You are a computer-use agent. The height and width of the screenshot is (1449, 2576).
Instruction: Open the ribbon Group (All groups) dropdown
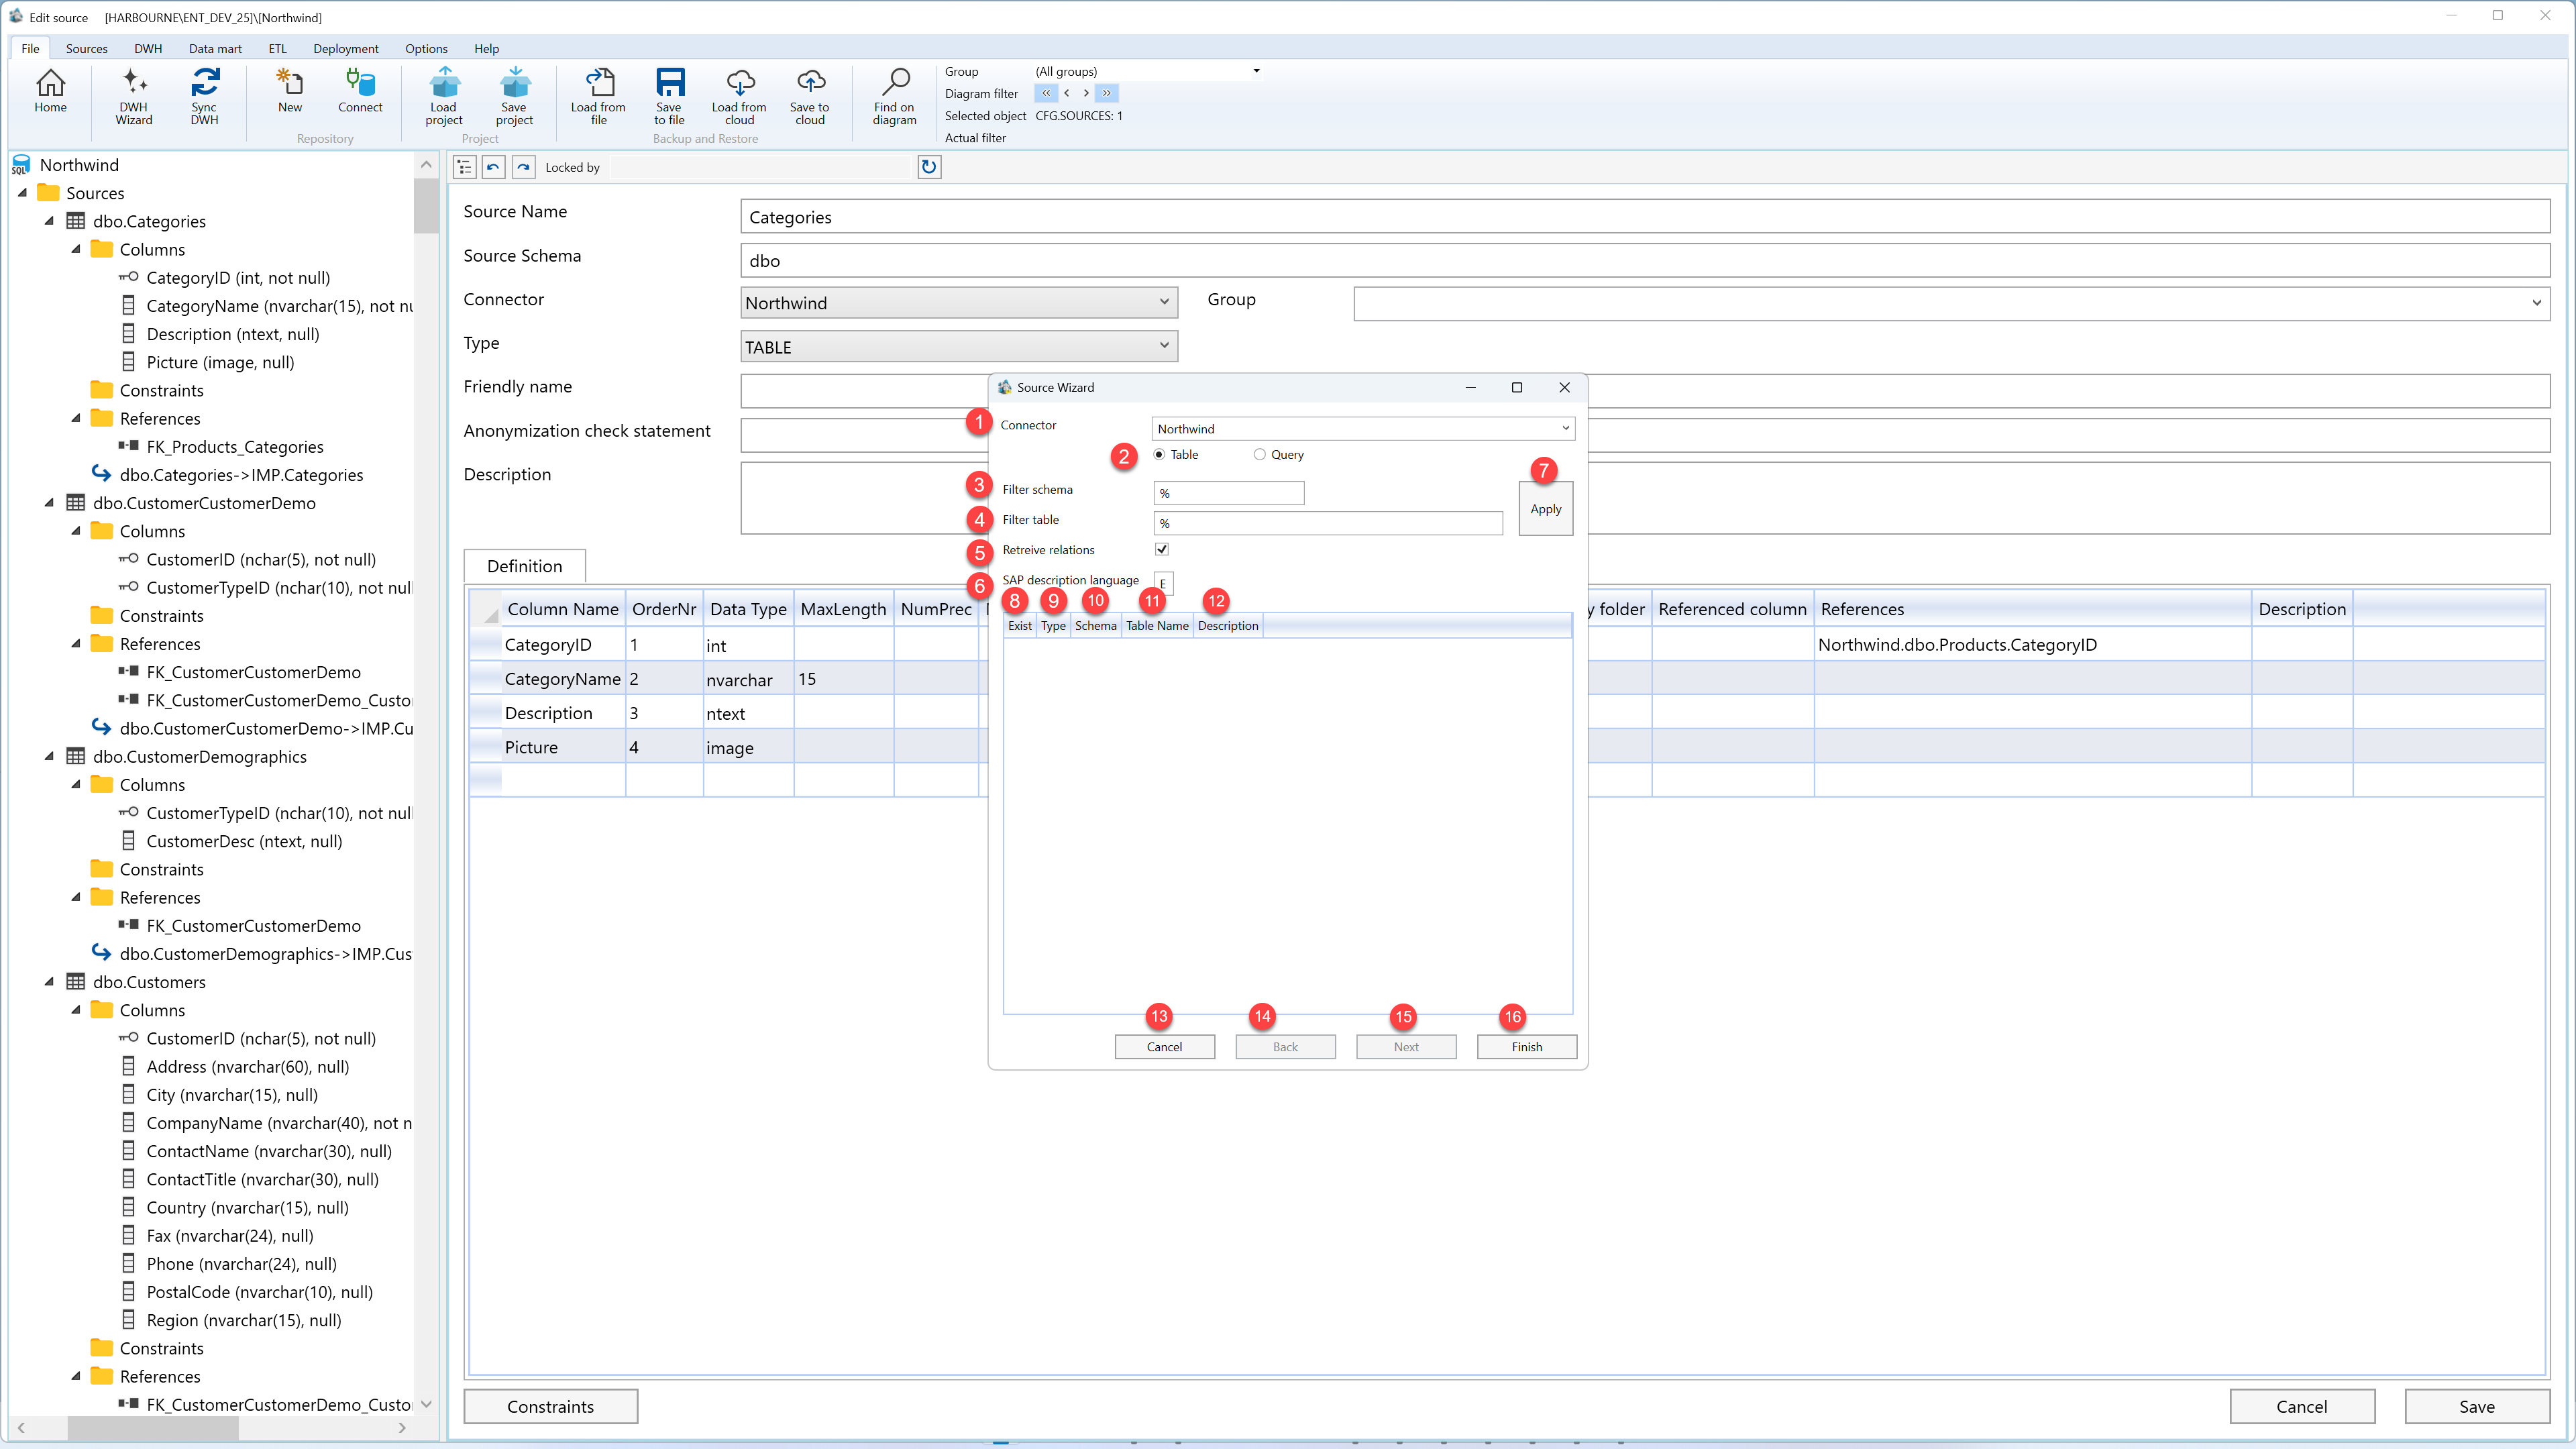(1256, 71)
